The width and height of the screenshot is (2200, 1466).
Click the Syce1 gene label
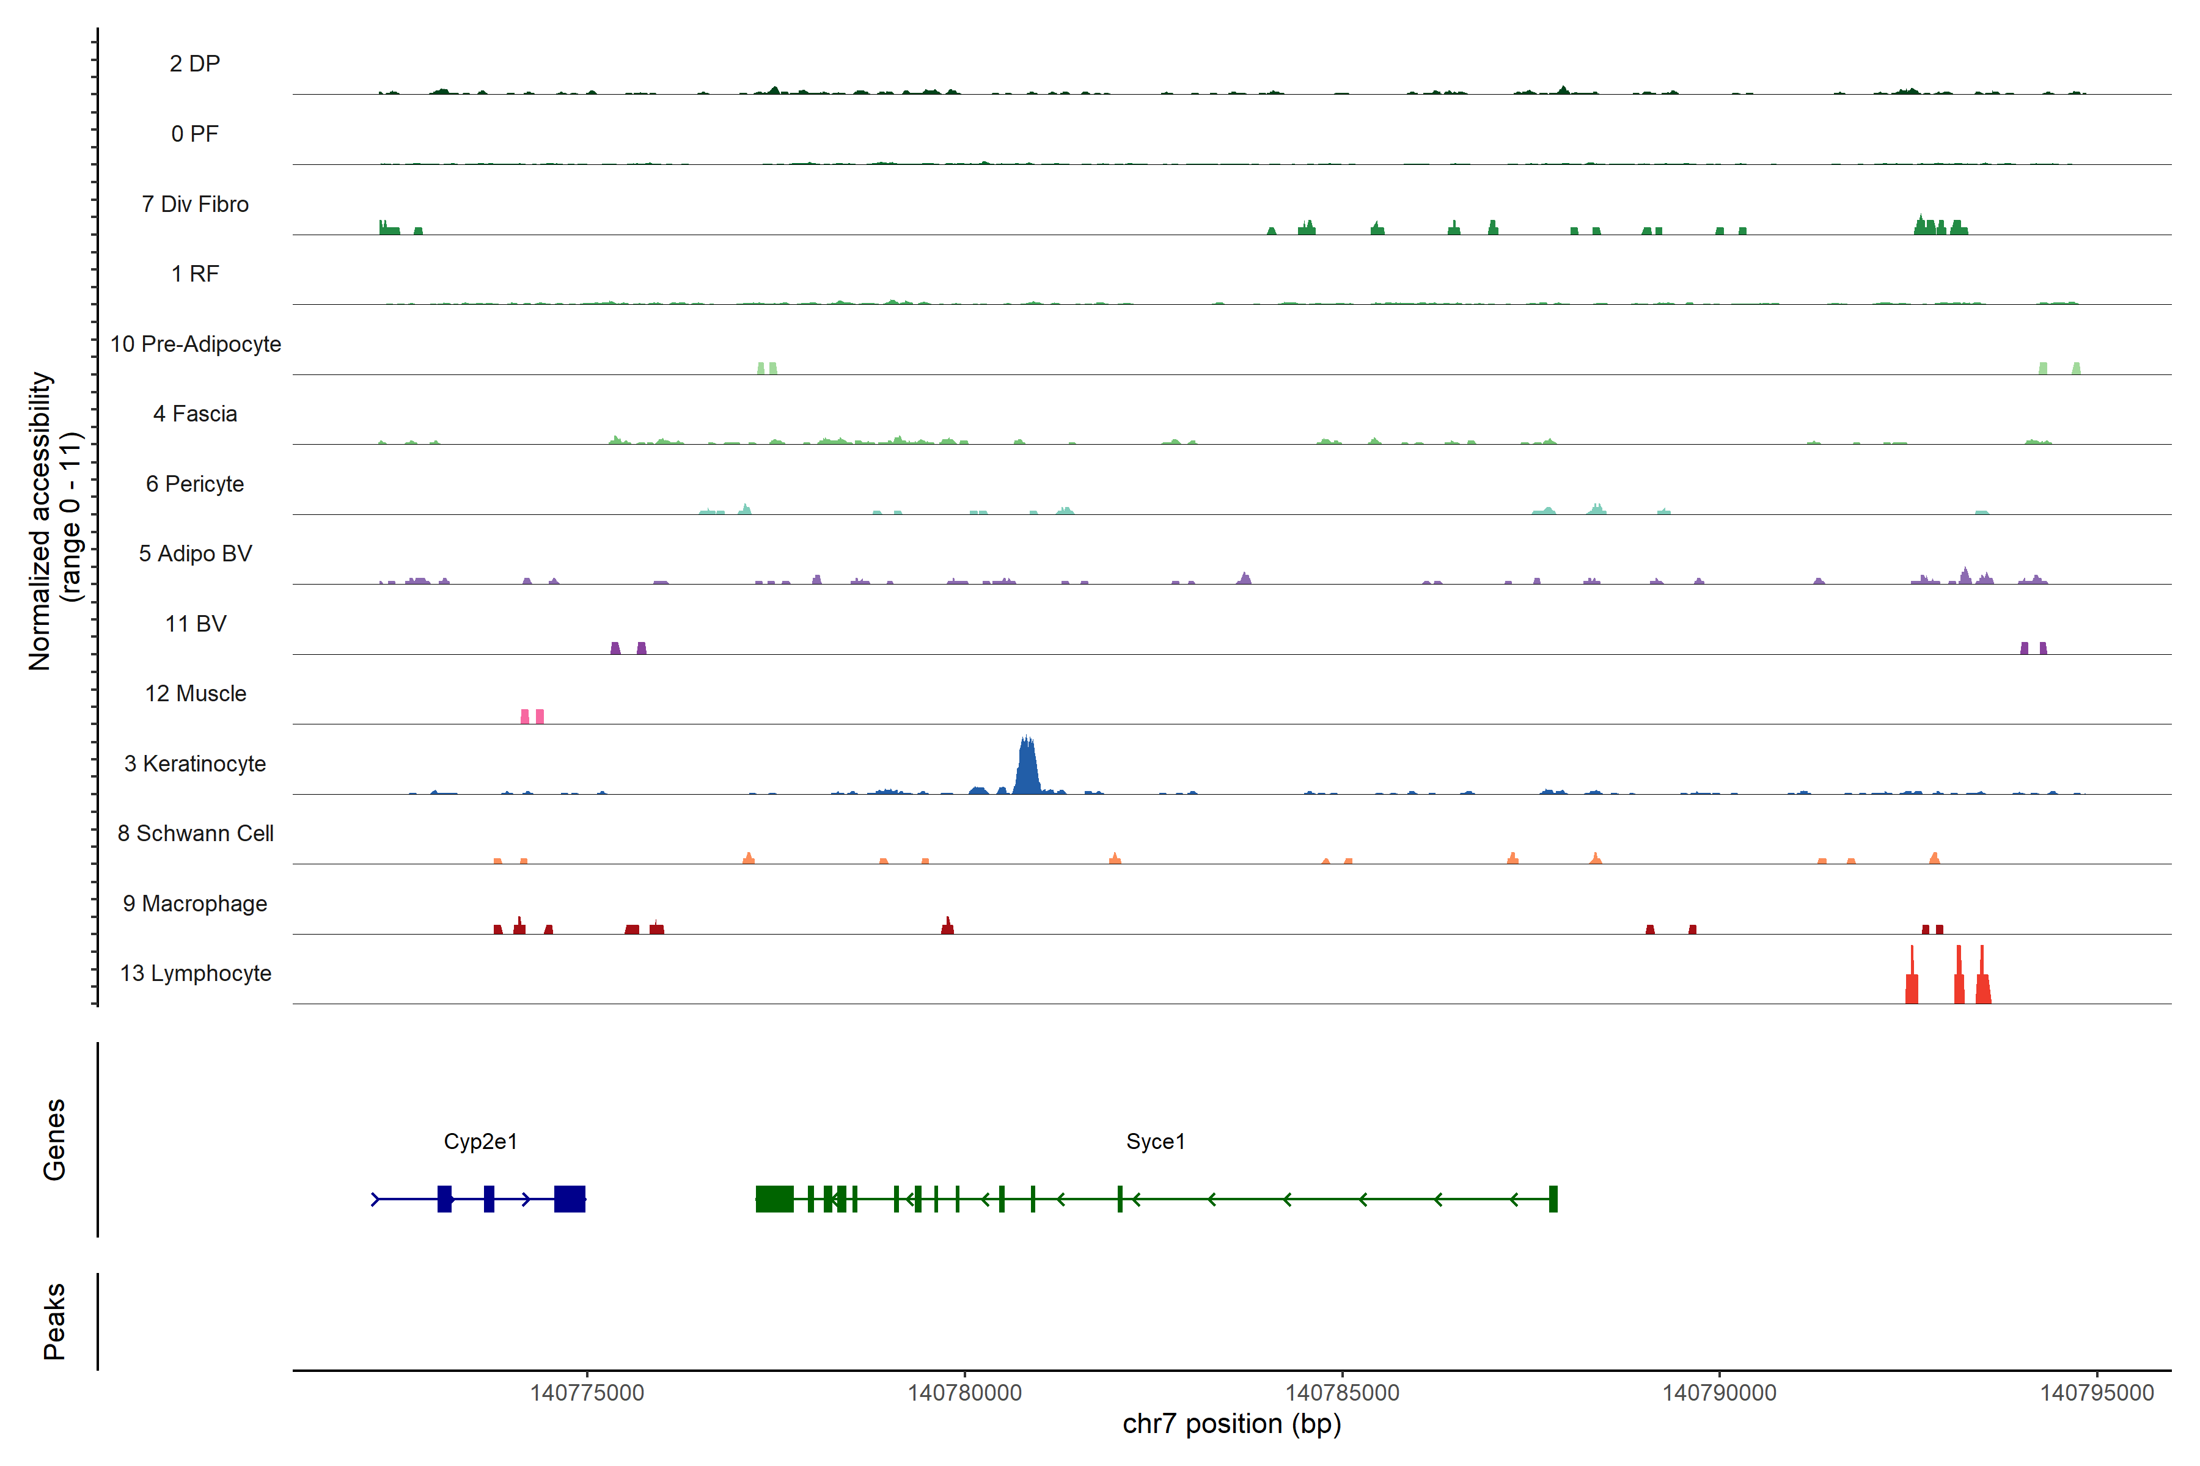coord(1155,1142)
